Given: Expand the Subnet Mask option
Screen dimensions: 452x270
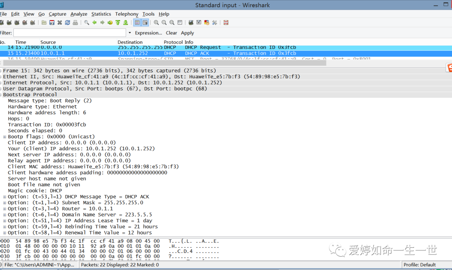Looking at the screenshot, I should [x=5, y=203].
